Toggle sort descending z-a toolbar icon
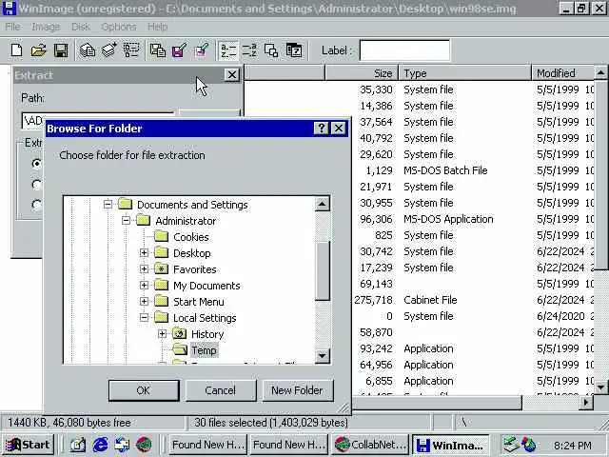The width and height of the screenshot is (609, 457). (249, 50)
